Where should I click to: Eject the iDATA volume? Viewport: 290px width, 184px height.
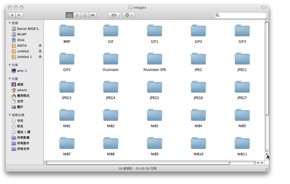(x=40, y=46)
